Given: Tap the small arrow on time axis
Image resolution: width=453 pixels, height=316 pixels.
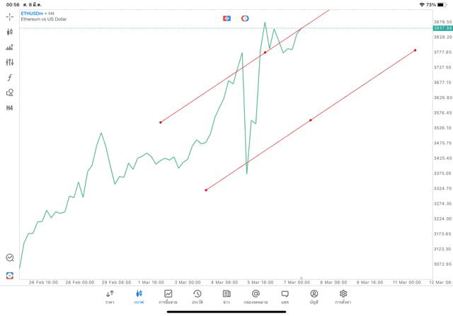Looking at the screenshot, I should [302, 278].
